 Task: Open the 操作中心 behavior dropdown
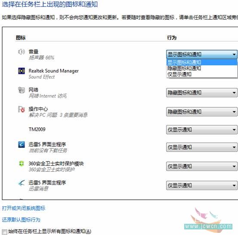pyautogui.click(x=202, y=112)
